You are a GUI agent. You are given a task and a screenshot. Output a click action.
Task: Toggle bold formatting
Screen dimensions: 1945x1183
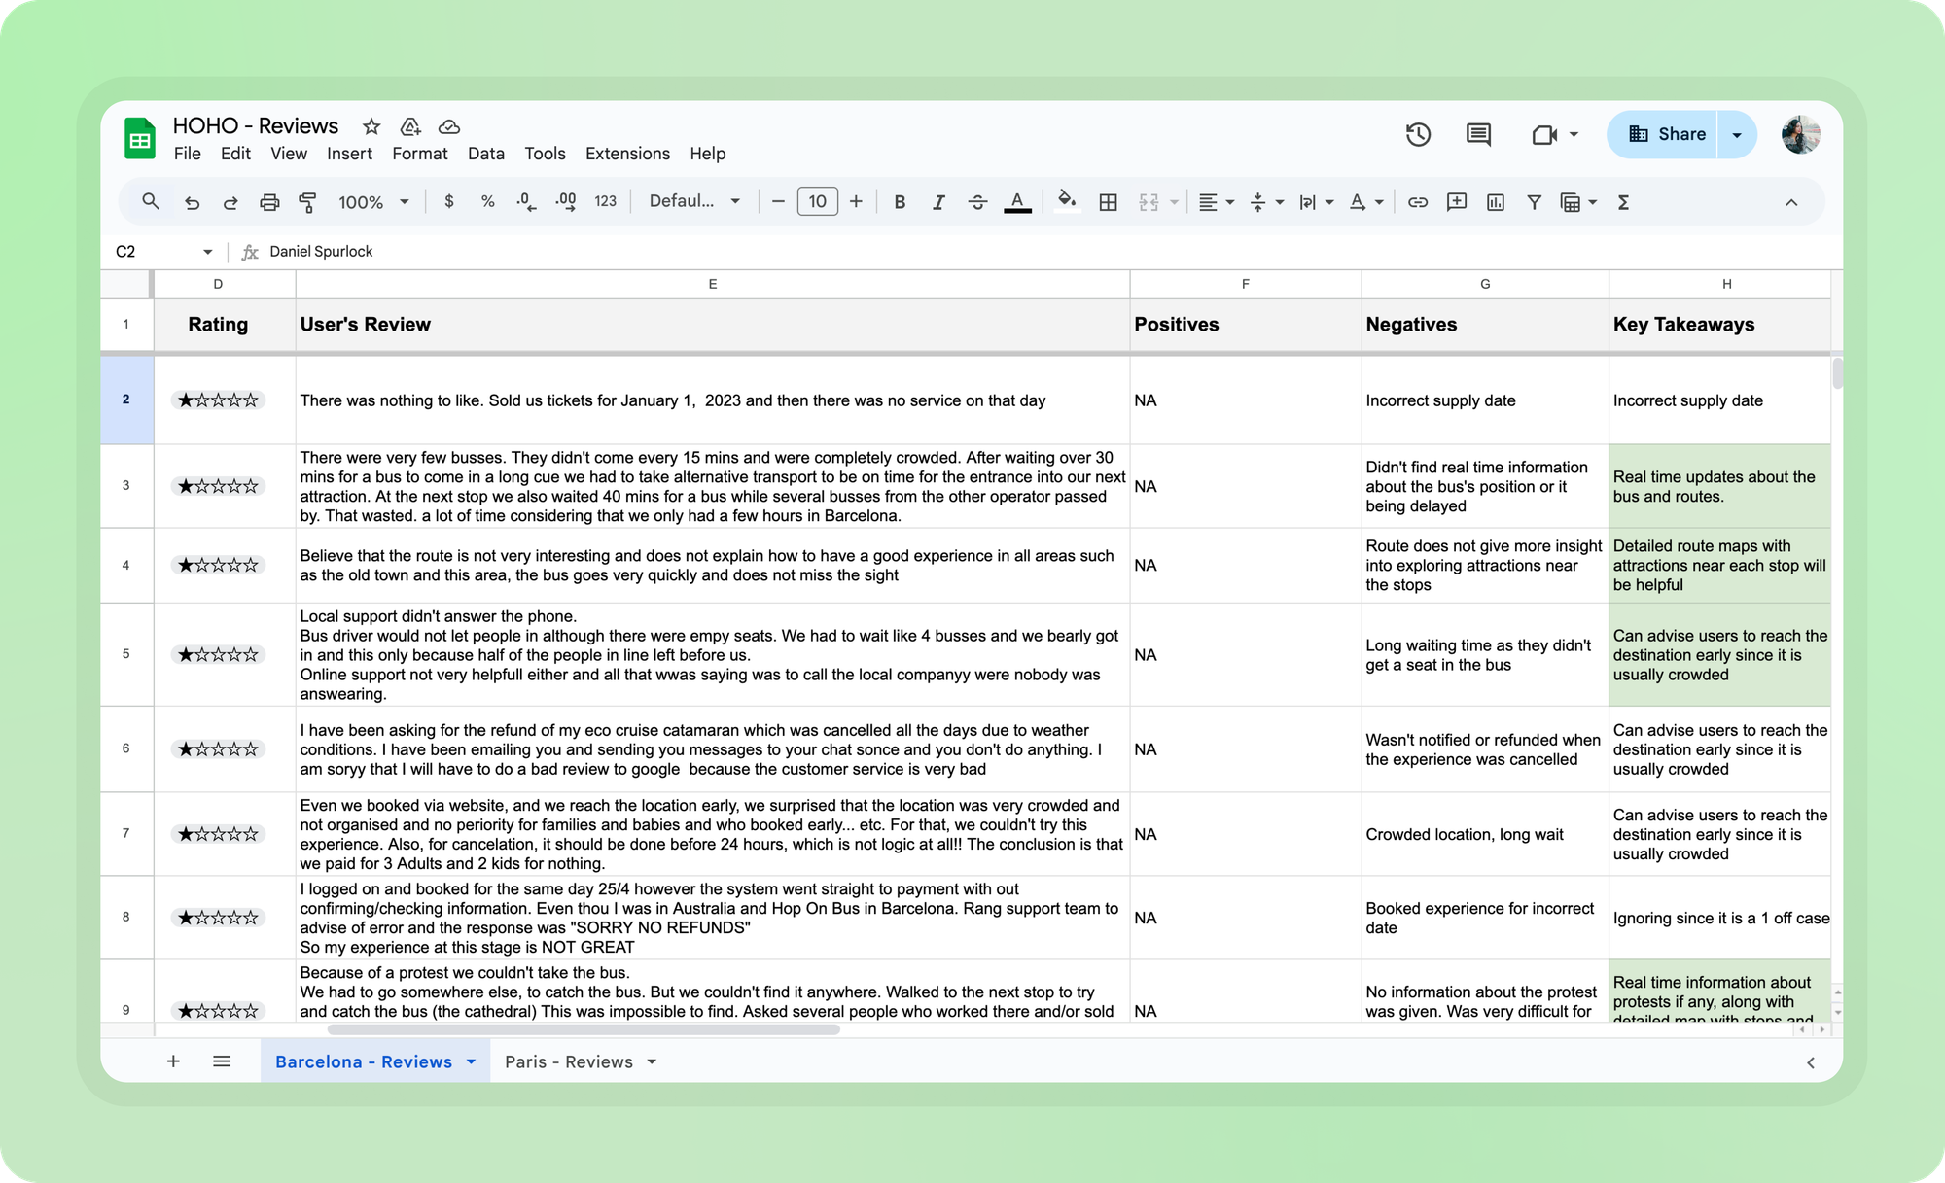[x=900, y=202]
